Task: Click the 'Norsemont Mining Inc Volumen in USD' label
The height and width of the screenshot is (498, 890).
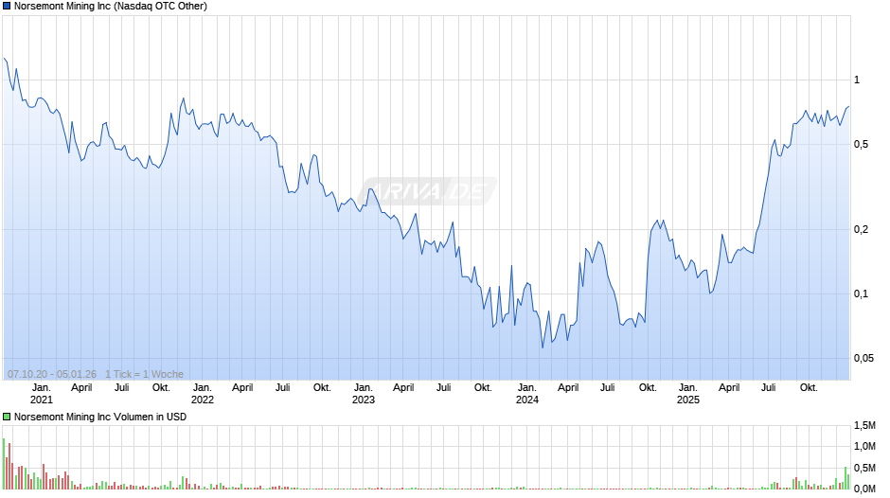Action: point(100,417)
